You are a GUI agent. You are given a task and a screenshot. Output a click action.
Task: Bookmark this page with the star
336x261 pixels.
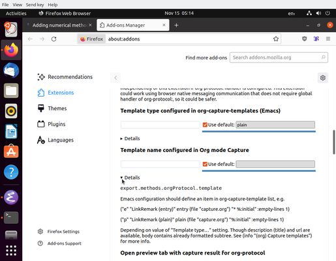[x=276, y=39]
